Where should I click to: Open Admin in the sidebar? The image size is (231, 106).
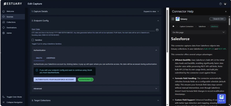(x=13, y=33)
